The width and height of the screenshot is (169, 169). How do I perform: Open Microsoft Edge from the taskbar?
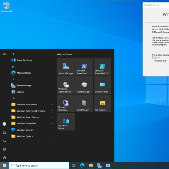coord(82,165)
